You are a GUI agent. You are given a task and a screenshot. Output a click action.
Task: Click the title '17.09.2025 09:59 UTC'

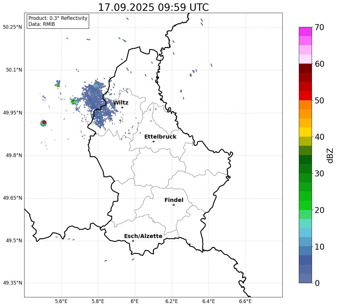click(153, 7)
